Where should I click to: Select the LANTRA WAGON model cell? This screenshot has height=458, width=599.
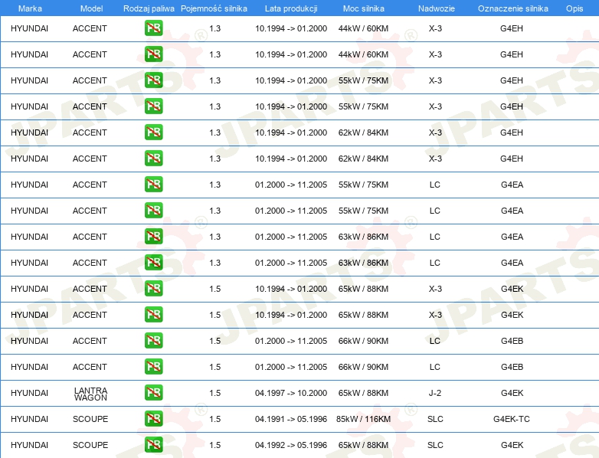click(x=90, y=394)
